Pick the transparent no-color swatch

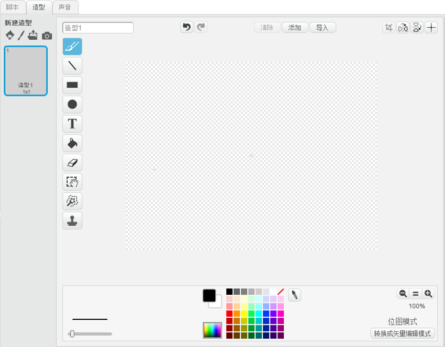coord(281,292)
